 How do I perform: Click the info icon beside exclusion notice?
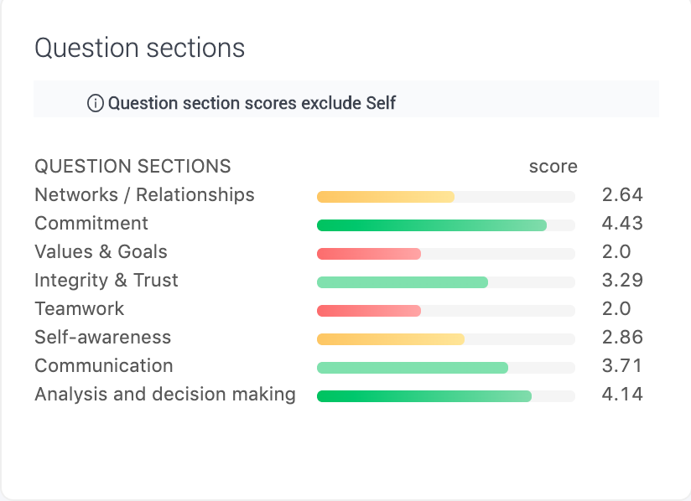(96, 103)
